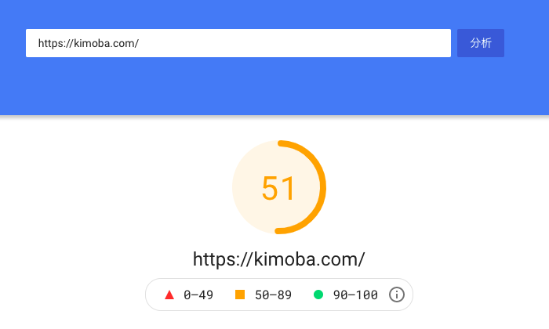The width and height of the screenshot is (549, 329).
Task: Click the empty blue header area below the input
Action: (238, 85)
